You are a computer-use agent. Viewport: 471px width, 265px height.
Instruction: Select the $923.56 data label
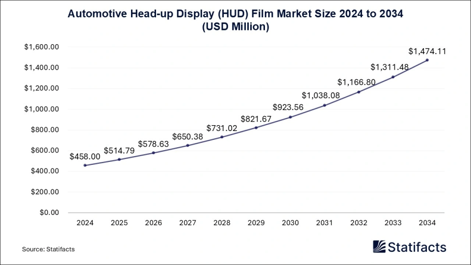(290, 106)
